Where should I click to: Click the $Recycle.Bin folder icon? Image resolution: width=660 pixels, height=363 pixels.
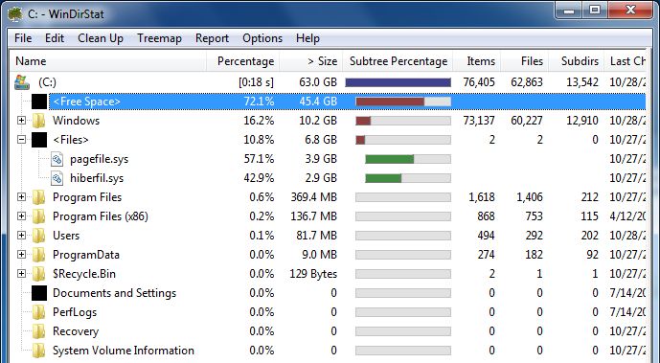coord(38,274)
